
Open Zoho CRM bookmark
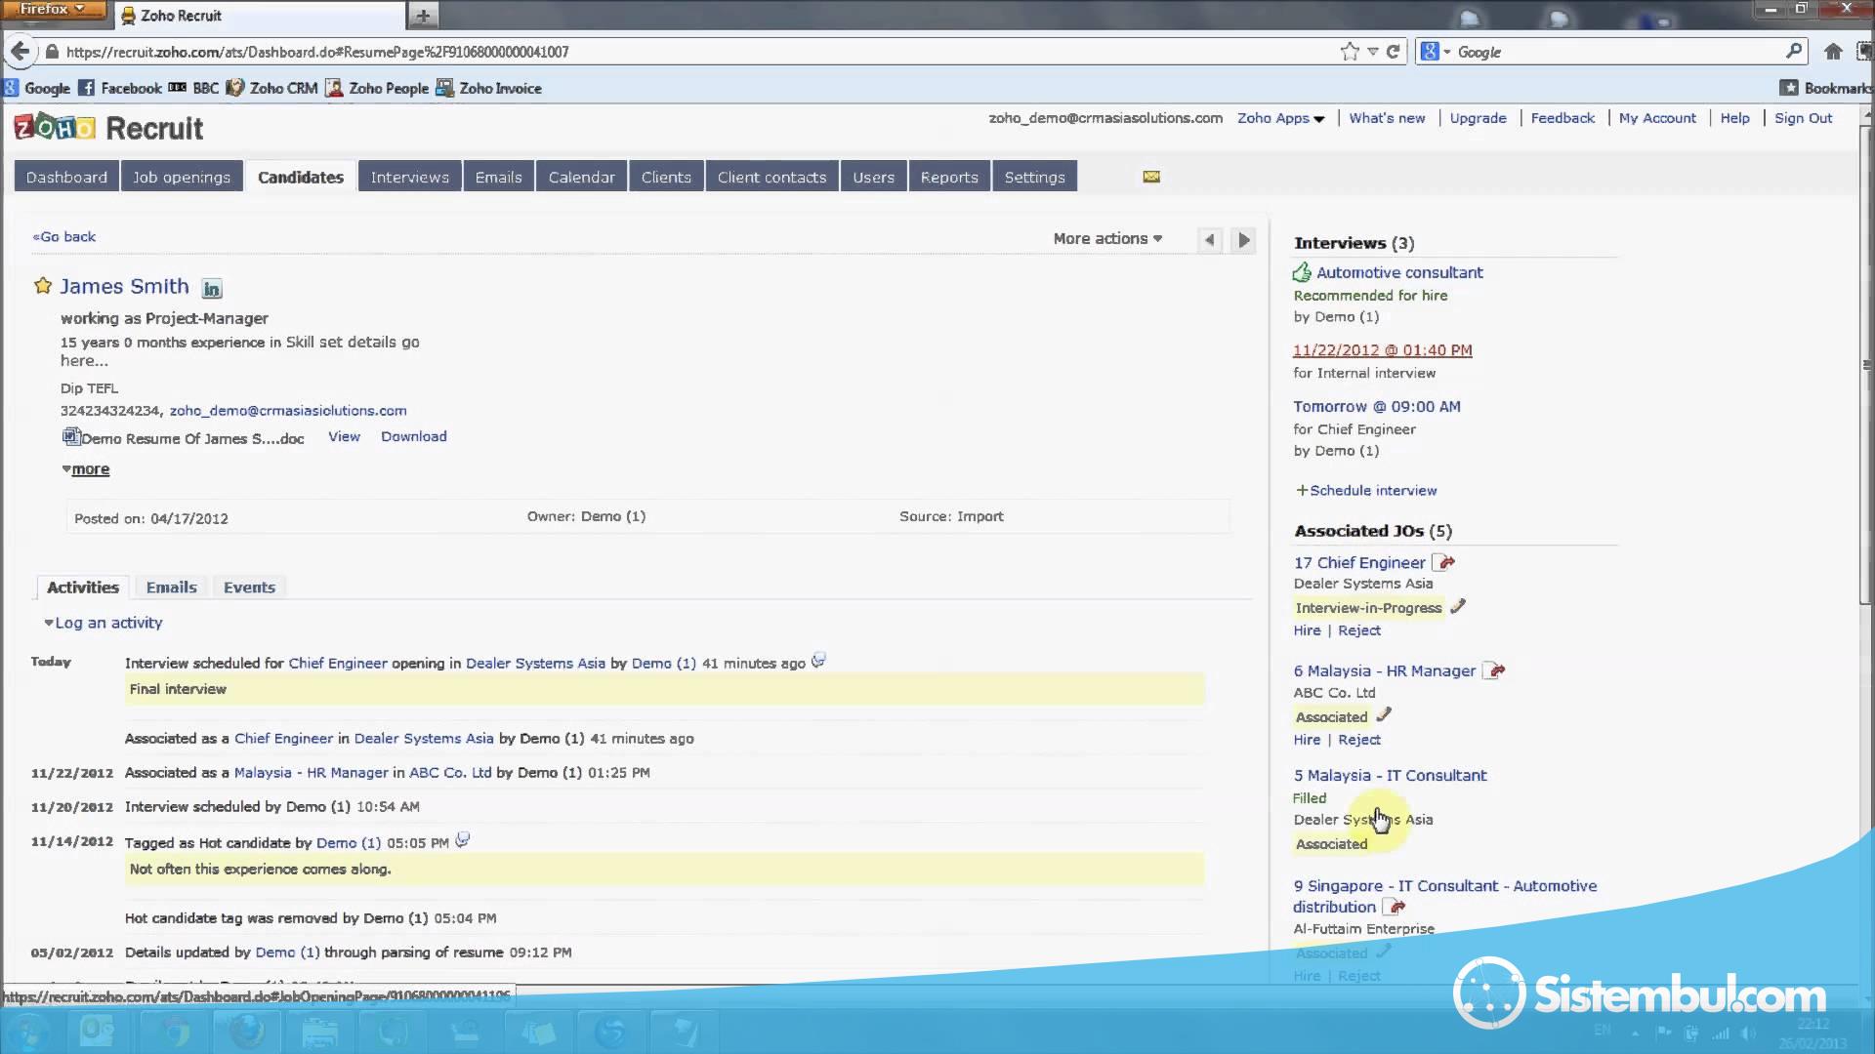point(272,88)
